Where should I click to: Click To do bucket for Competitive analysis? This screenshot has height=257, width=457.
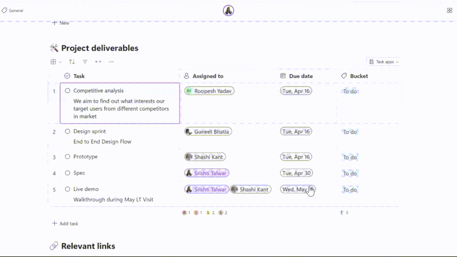point(350,91)
